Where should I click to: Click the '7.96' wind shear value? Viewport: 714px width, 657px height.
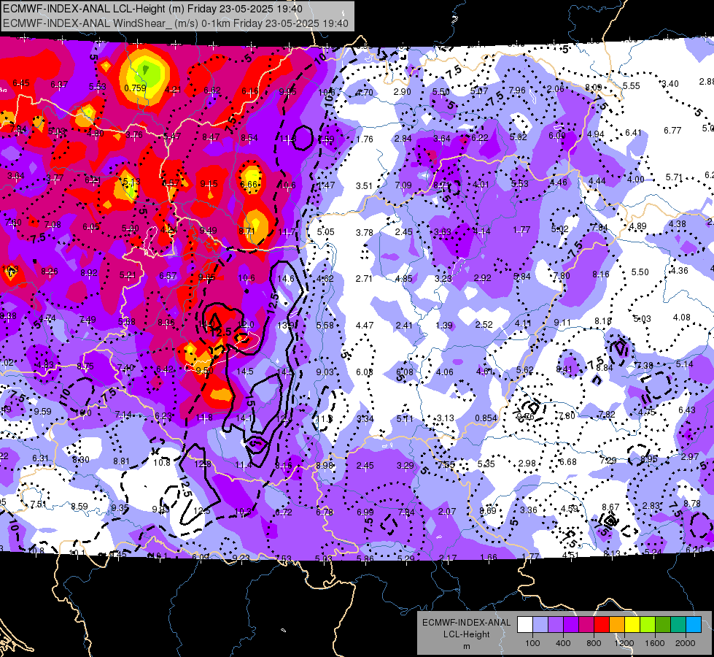pyautogui.click(x=517, y=91)
